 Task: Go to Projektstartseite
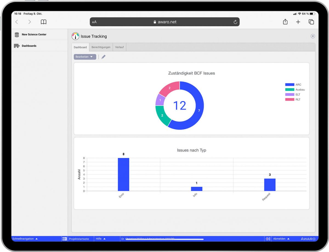tap(79, 239)
